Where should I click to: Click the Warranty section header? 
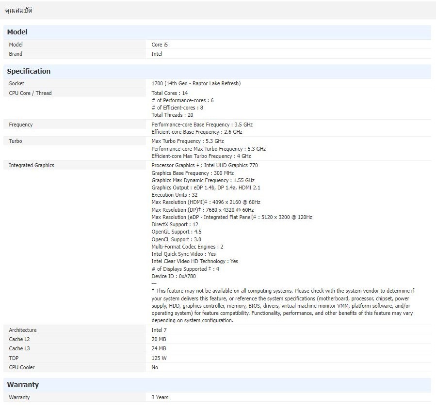23,385
